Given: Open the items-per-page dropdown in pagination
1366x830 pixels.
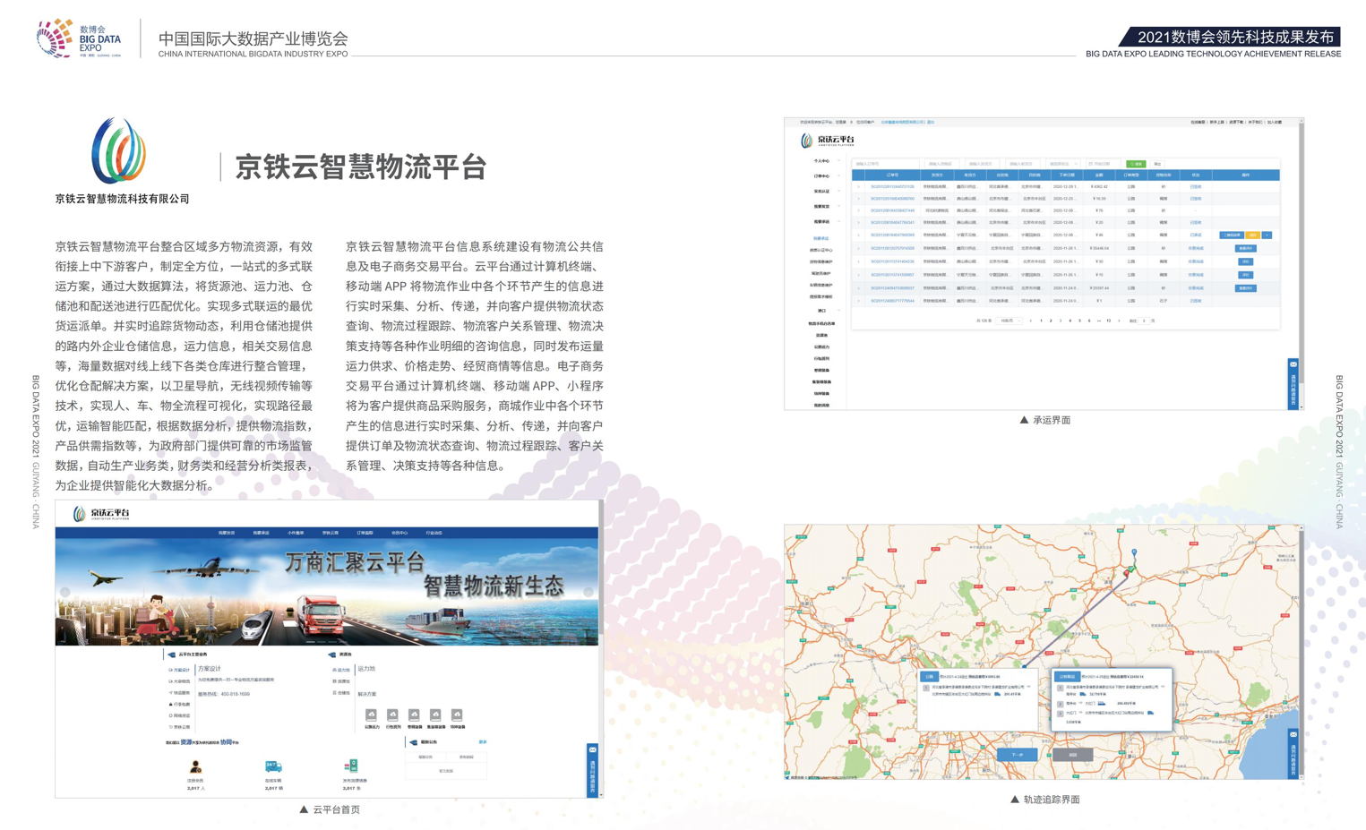Looking at the screenshot, I should pos(1009,321).
